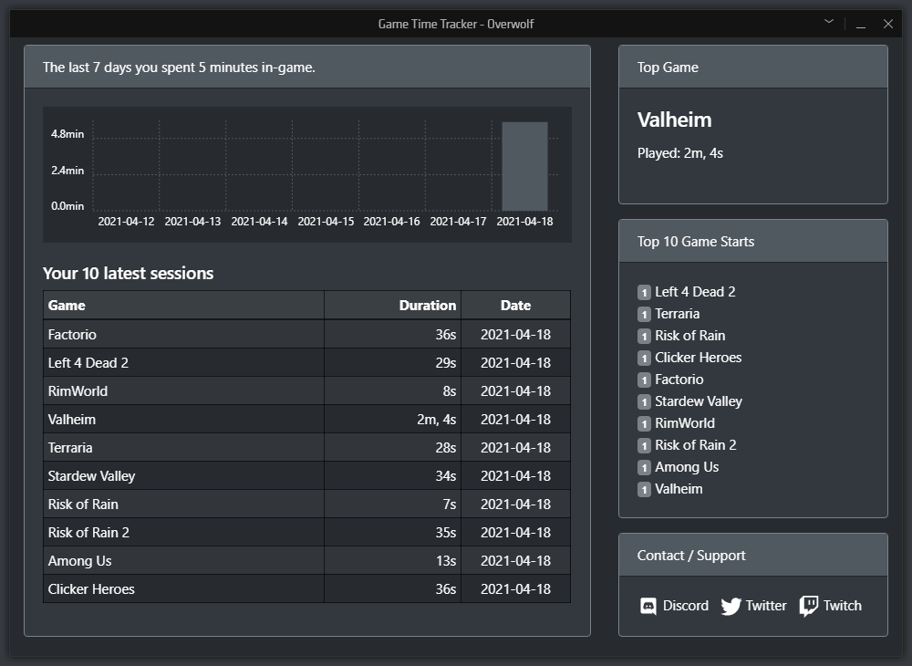The image size is (912, 666).
Task: Click Risk of Rain in Top 10 list
Action: (689, 336)
